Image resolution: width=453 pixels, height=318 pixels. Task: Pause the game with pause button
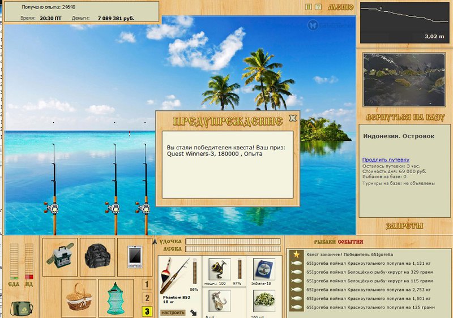308,7
